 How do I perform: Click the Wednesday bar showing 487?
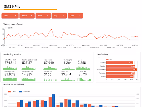121,70
